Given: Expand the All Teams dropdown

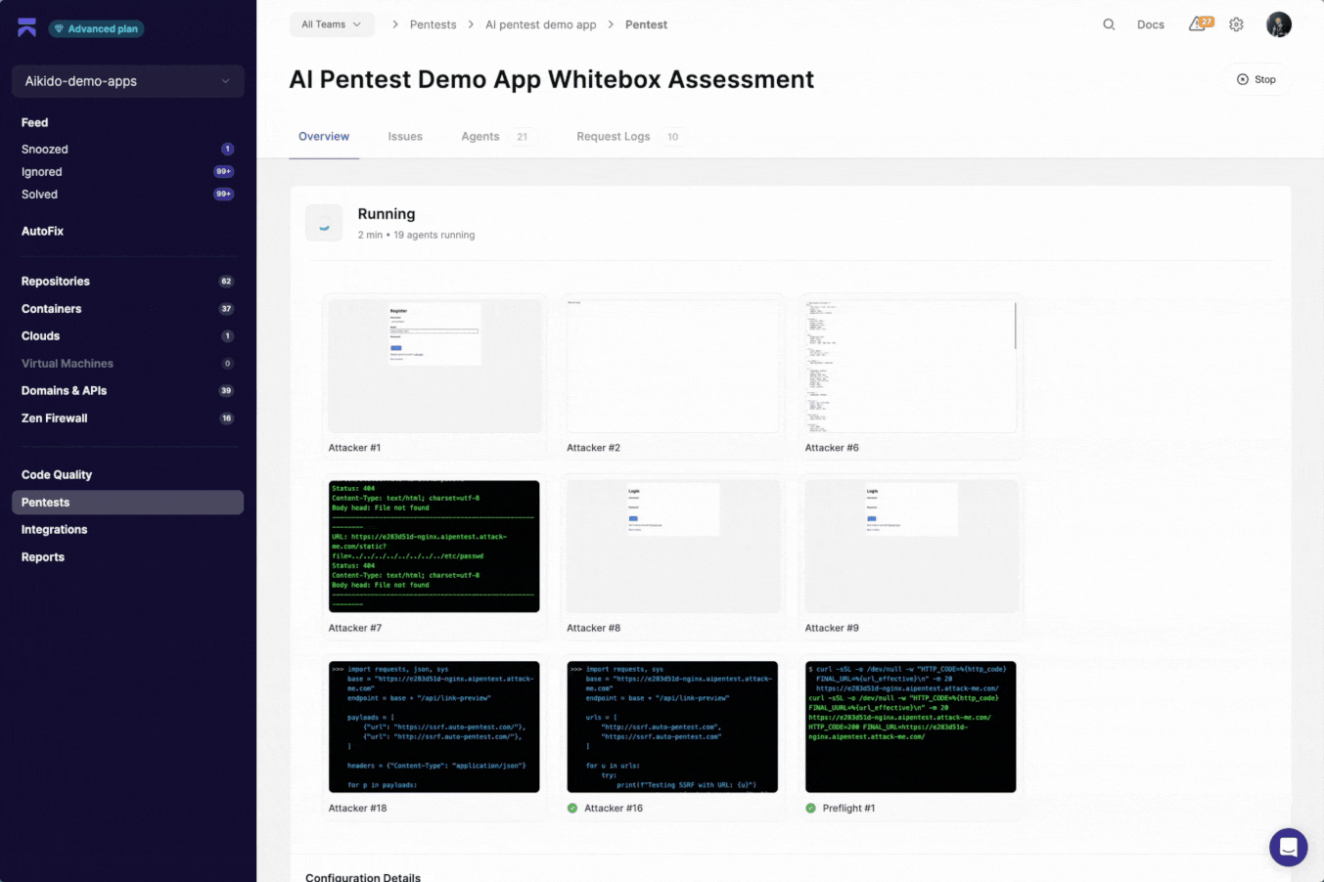Looking at the screenshot, I should (332, 24).
